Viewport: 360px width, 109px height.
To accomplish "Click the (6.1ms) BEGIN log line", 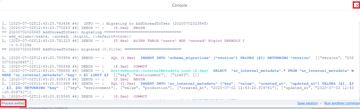I will [73, 27].
